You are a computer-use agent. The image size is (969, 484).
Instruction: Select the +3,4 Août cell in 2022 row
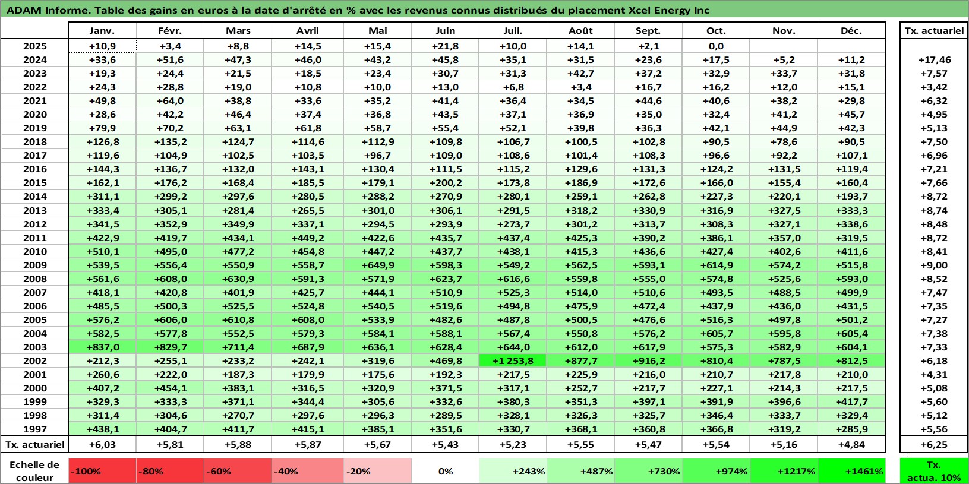[581, 87]
